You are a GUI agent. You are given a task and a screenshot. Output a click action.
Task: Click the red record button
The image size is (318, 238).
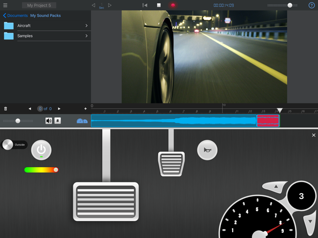pyautogui.click(x=173, y=5)
